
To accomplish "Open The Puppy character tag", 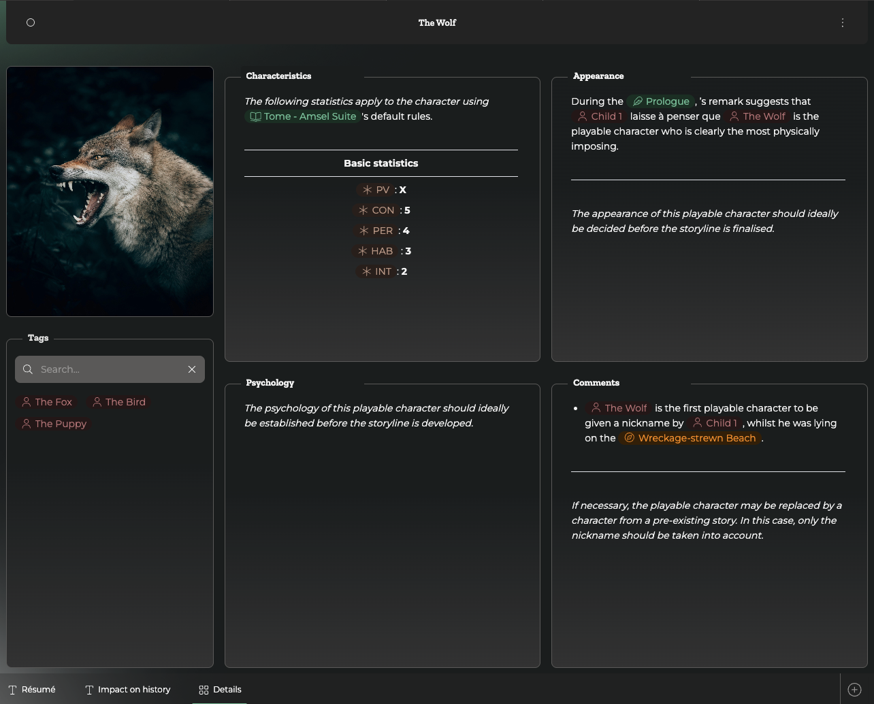I will 54,424.
